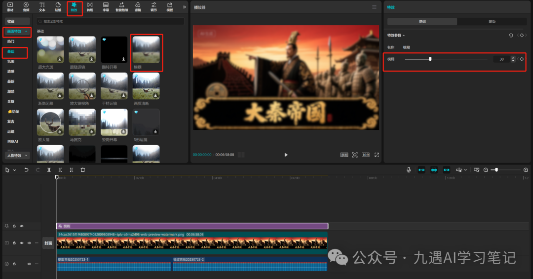The width and height of the screenshot is (533, 279).
Task: Start voice recording with microphone icon
Action: click(x=409, y=170)
